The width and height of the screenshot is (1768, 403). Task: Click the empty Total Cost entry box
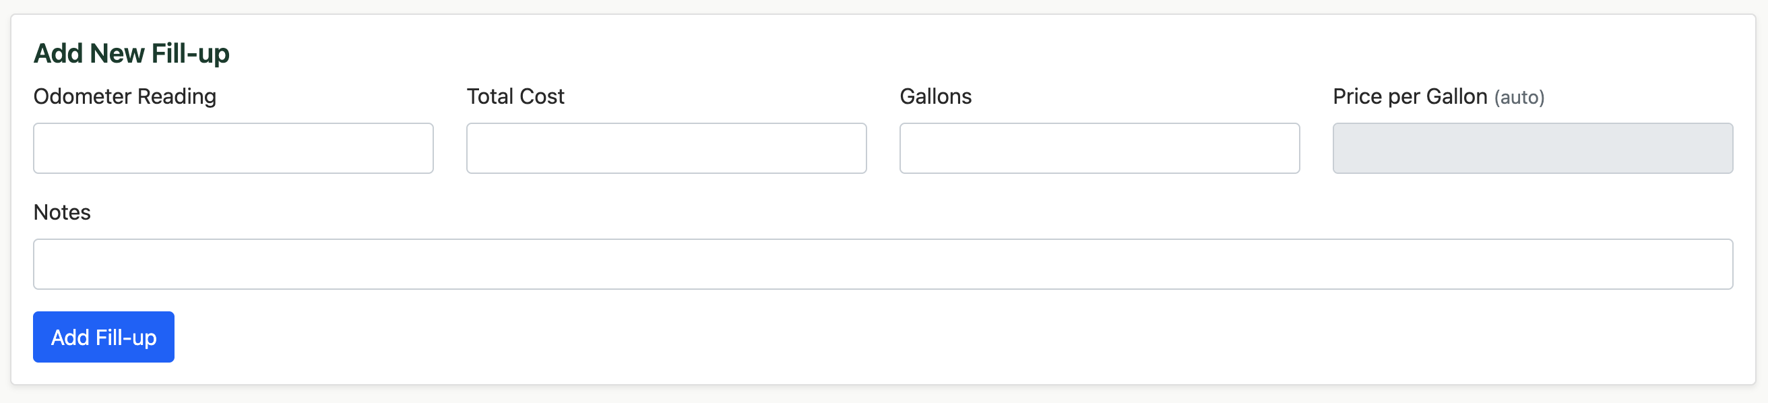click(666, 148)
